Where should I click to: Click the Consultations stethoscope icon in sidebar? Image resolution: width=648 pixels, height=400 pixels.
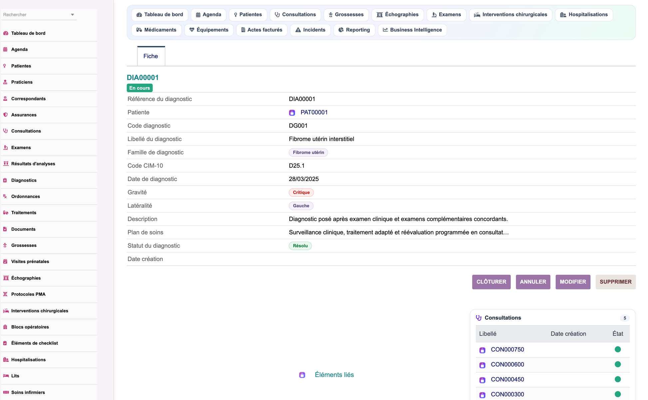tap(5, 131)
